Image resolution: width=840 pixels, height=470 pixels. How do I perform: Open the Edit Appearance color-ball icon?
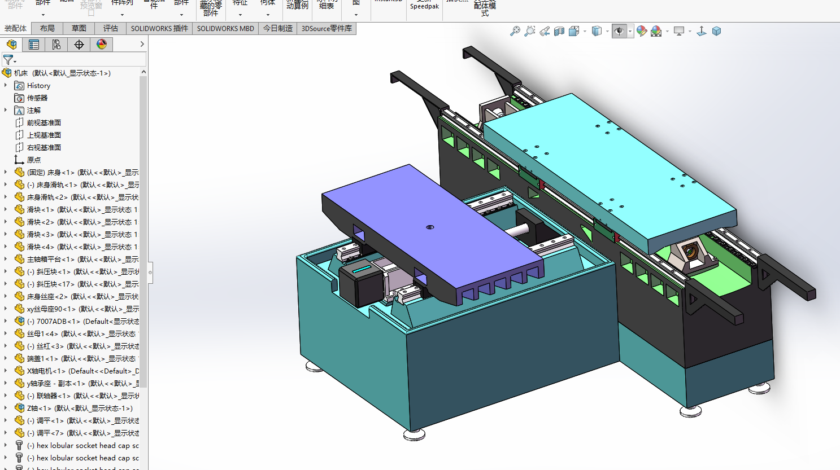coord(642,31)
